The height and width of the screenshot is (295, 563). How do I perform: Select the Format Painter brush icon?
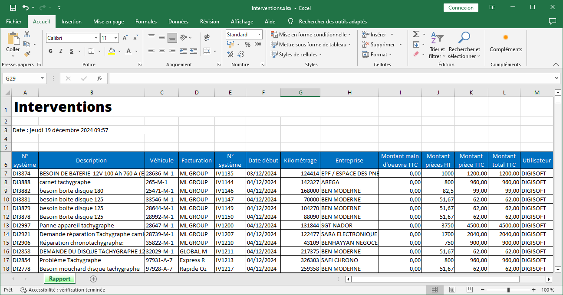27,54
